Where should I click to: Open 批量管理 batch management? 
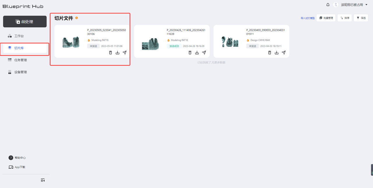pos(326,18)
